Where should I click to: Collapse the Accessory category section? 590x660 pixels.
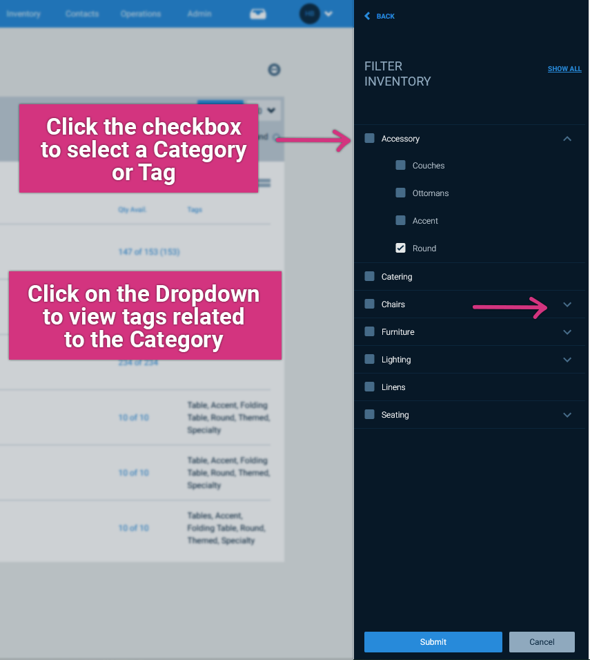(x=567, y=138)
